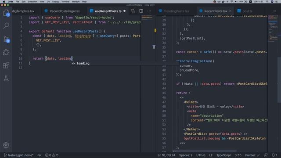
Task: Open the Manage gear settings menu
Action: click(x=6, y=145)
